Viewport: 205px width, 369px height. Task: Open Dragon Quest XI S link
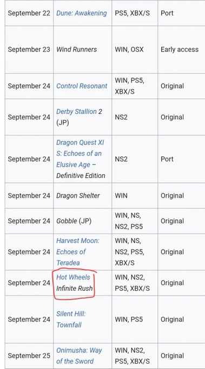click(x=80, y=154)
